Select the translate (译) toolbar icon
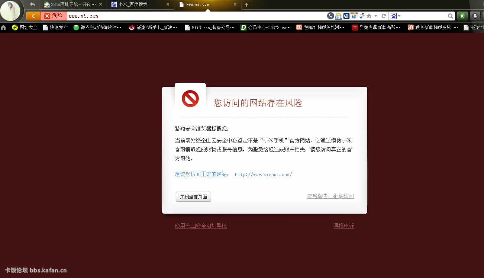The width and height of the screenshot is (484, 278). pyautogui.click(x=354, y=16)
